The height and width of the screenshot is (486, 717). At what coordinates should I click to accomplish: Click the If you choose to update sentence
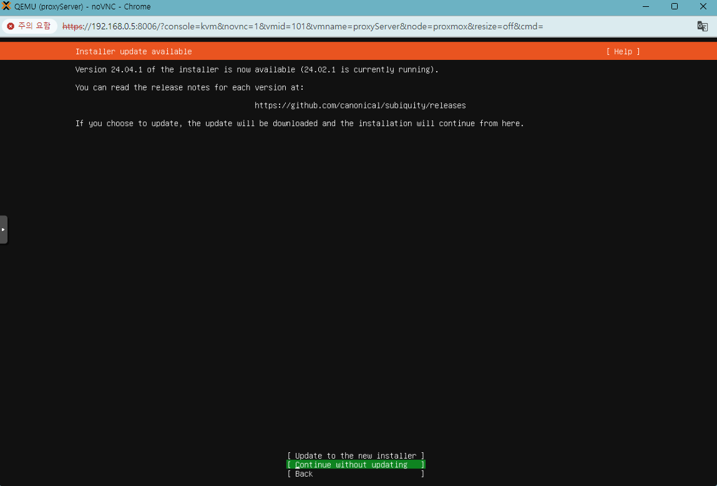[300, 124]
